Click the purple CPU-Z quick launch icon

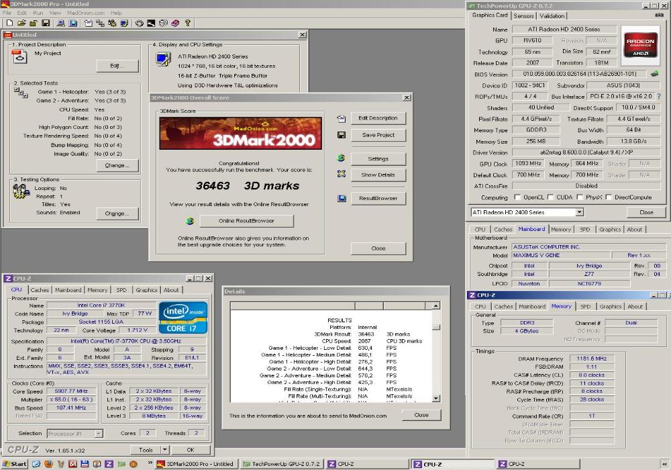point(109,464)
